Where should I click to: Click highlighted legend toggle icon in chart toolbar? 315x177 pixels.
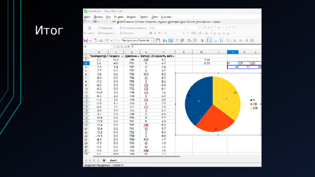pos(209,40)
